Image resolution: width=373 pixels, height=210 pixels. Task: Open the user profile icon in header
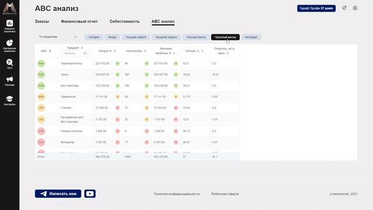[355, 8]
